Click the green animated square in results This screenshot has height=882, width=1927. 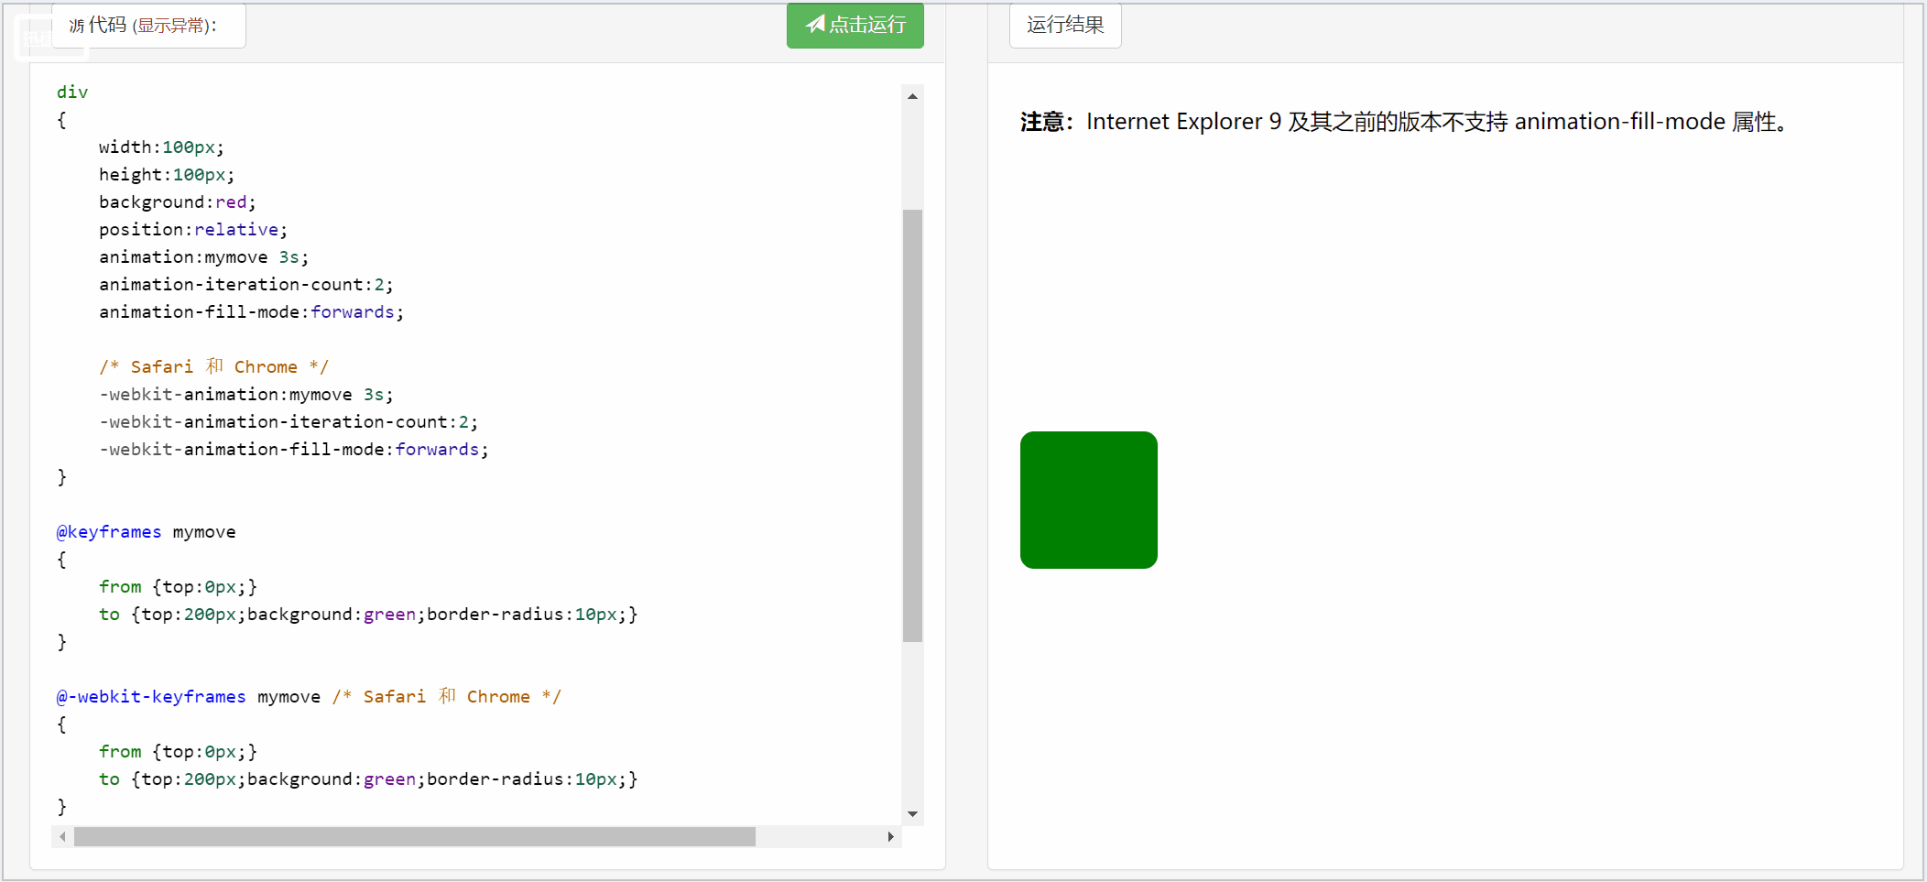(1089, 500)
